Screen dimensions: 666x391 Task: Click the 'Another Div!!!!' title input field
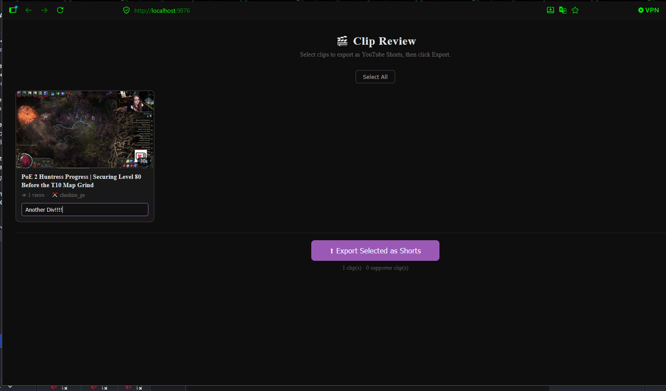[x=85, y=210]
